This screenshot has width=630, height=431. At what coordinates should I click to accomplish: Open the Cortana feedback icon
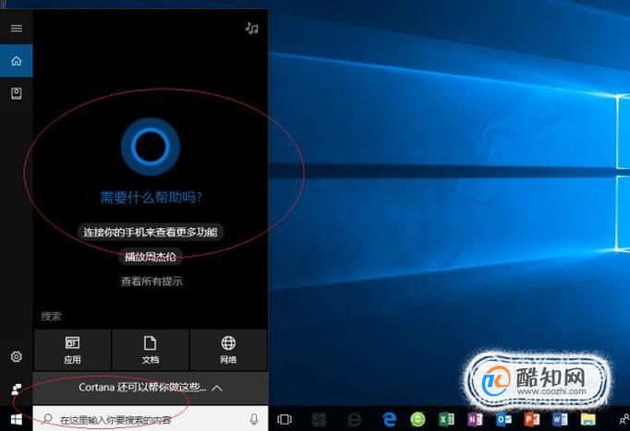point(16,389)
